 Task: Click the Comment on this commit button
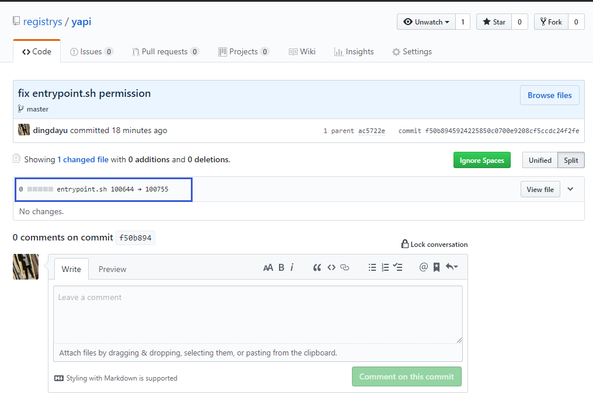click(407, 376)
